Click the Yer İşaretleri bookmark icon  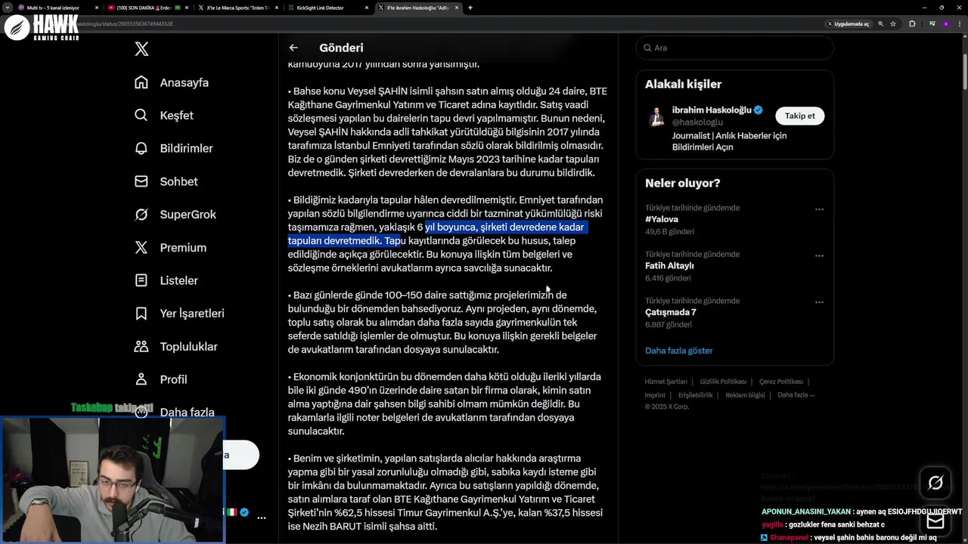coord(141,314)
